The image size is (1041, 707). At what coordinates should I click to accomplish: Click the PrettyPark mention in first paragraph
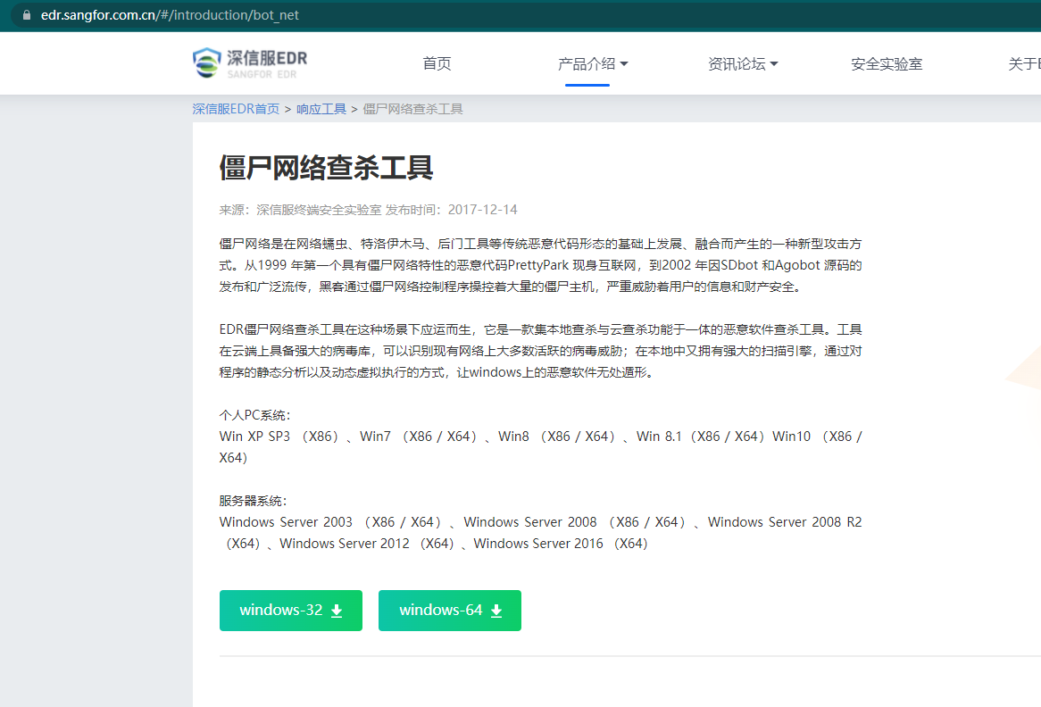pyautogui.click(x=537, y=265)
